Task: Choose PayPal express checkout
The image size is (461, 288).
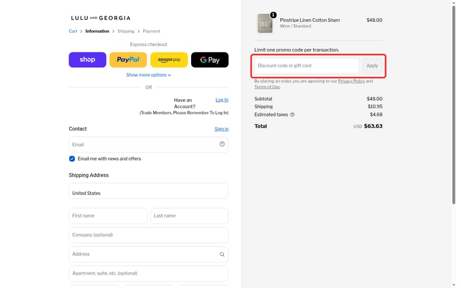Action: tap(128, 60)
